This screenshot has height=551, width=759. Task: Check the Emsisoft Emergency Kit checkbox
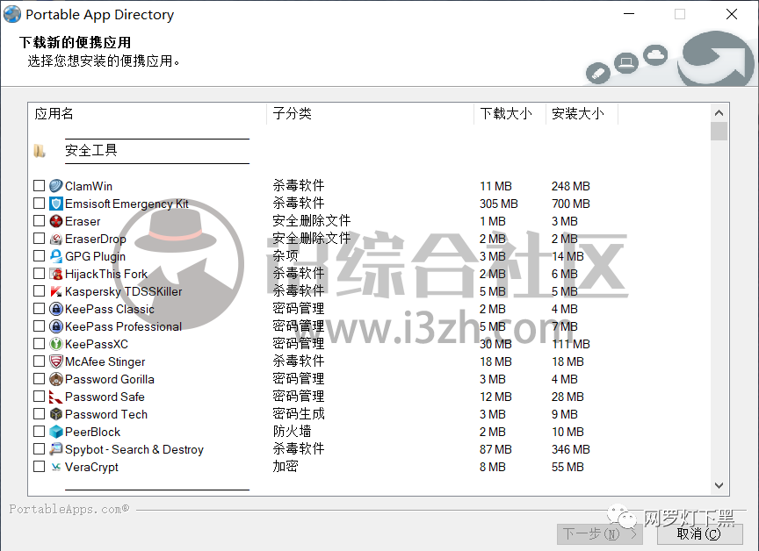pyautogui.click(x=40, y=203)
